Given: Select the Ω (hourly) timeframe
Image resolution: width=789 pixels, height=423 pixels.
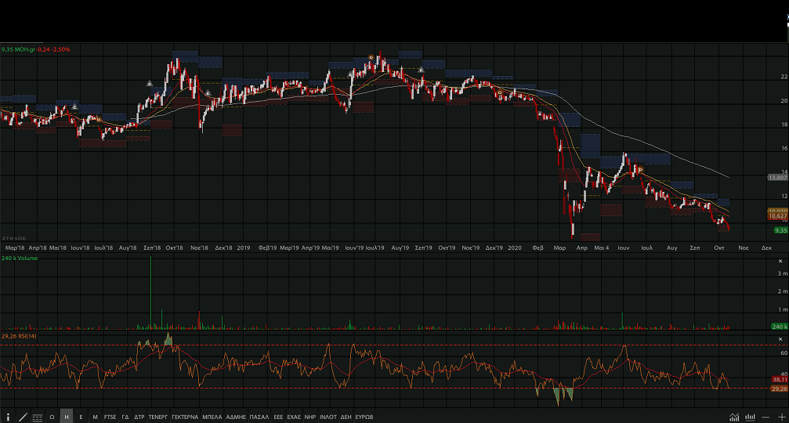Looking at the screenshot, I should (x=52, y=417).
